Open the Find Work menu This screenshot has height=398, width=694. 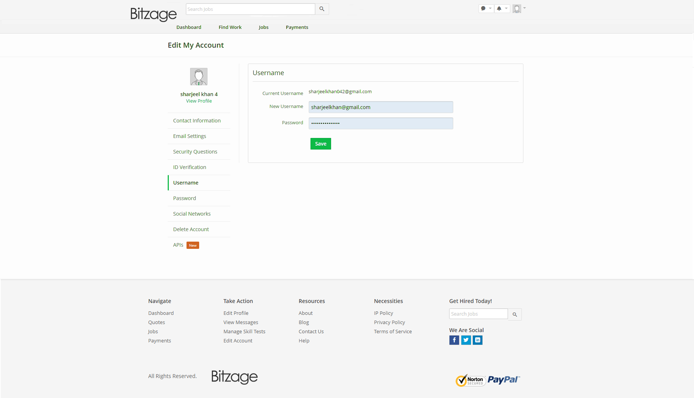point(230,27)
